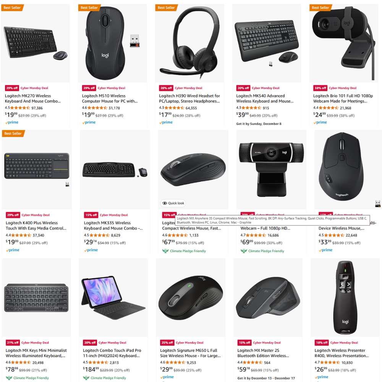
Task: Click star rating for Logitech Wireless Presenter R400
Action: pos(330,363)
